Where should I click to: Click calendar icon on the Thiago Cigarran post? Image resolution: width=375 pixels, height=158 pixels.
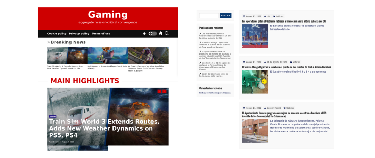244,62
